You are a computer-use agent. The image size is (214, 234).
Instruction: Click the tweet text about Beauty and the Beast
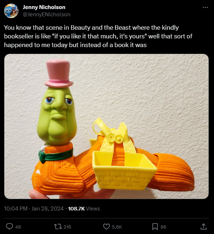tap(98, 36)
